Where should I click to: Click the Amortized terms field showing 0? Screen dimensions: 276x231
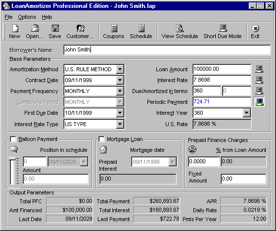pos(236,91)
